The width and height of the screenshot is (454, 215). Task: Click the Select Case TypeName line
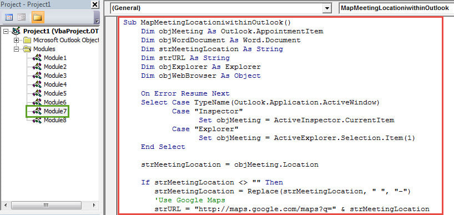[x=260, y=102]
